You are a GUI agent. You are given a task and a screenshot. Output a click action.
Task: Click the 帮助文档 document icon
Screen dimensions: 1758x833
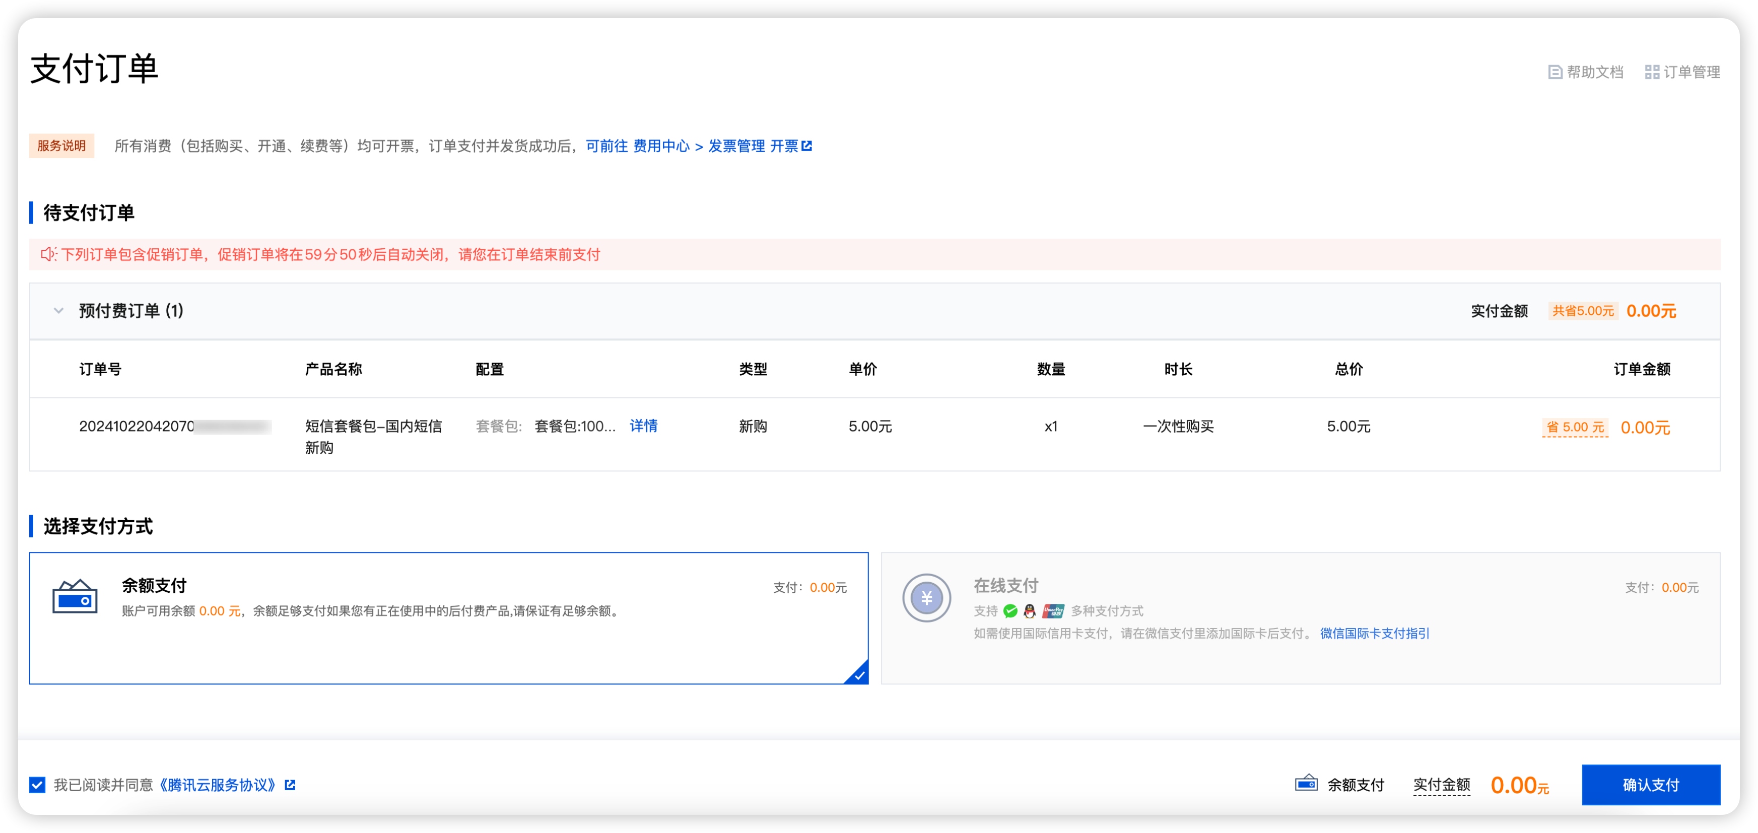coord(1556,73)
